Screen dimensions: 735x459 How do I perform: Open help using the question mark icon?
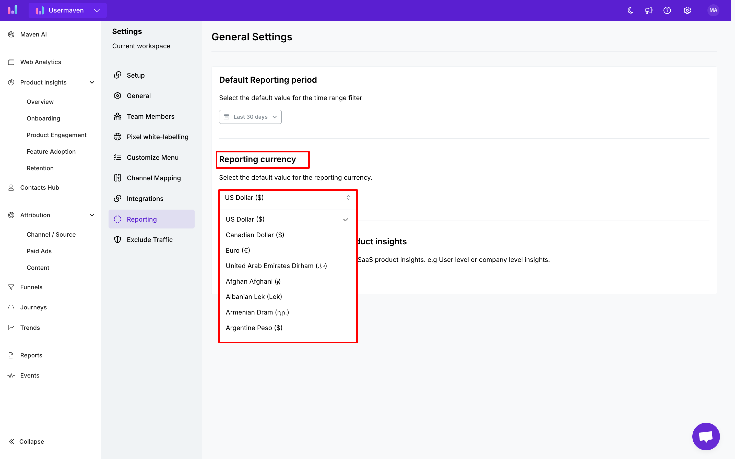pyautogui.click(x=668, y=10)
